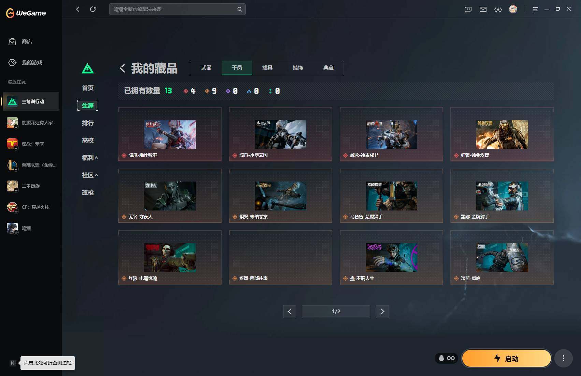This screenshot has height=376, width=581.
Task: Open the mail inbox icon
Action: coord(483,10)
